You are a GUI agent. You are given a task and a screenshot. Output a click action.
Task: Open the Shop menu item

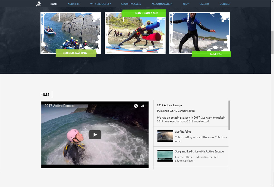point(186,4)
